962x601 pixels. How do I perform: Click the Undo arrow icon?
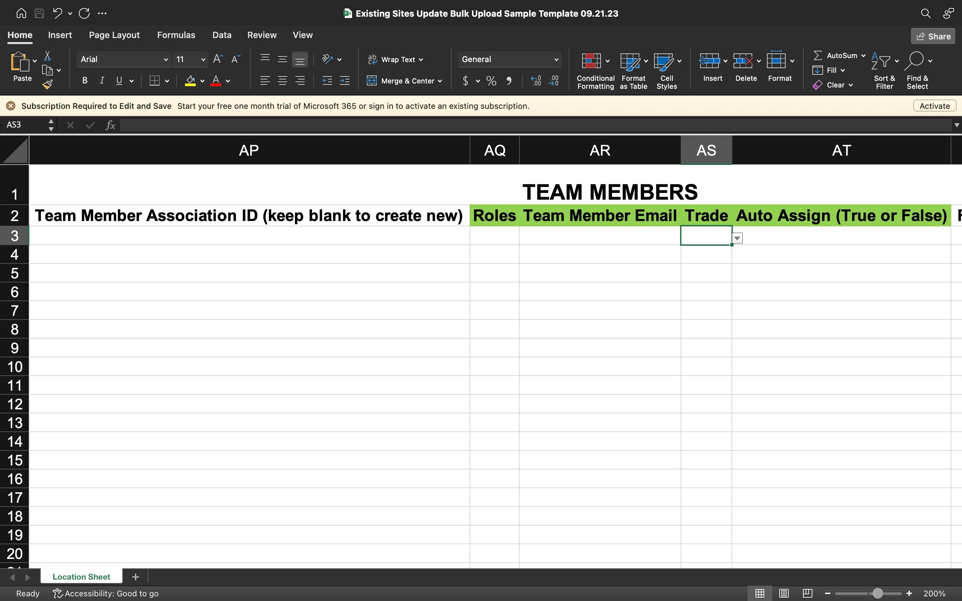click(57, 13)
